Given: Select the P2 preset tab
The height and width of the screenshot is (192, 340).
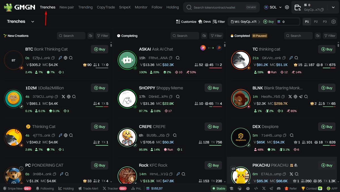Looking at the screenshot, I should (x=316, y=22).
